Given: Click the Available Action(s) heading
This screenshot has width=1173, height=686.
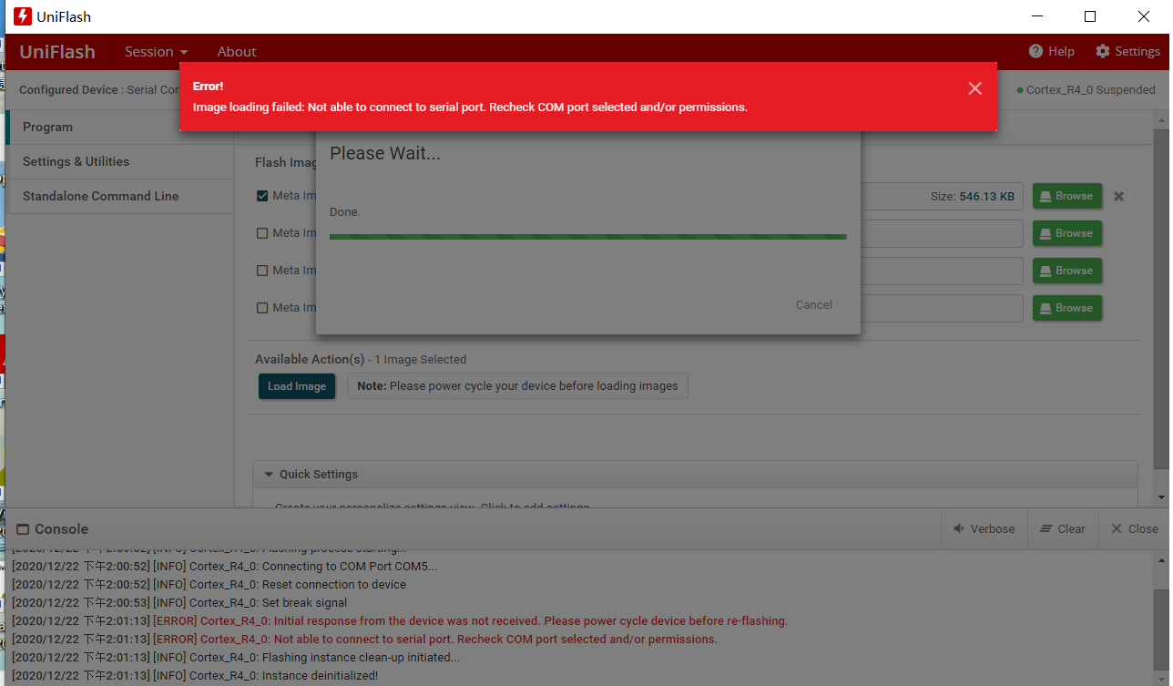Looking at the screenshot, I should [x=310, y=360].
